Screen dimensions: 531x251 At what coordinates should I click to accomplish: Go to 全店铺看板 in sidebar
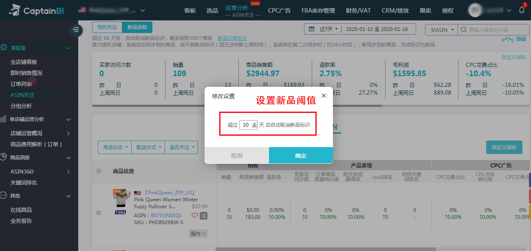pos(24,62)
